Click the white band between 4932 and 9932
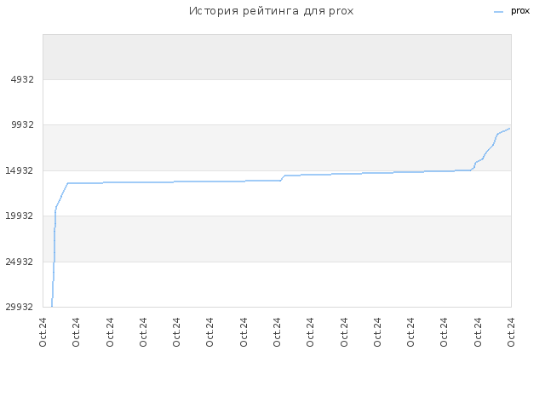This screenshot has width=545, height=409. (x=277, y=102)
